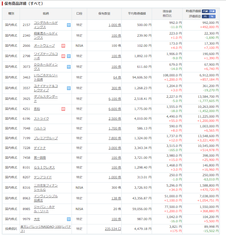Open the 楽天レバレッジNASDAQ-100 fund link
The width and height of the screenshot is (226, 236).
[46, 229]
